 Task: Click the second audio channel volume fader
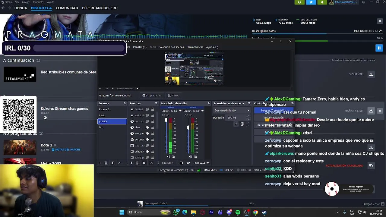[x=188, y=128]
